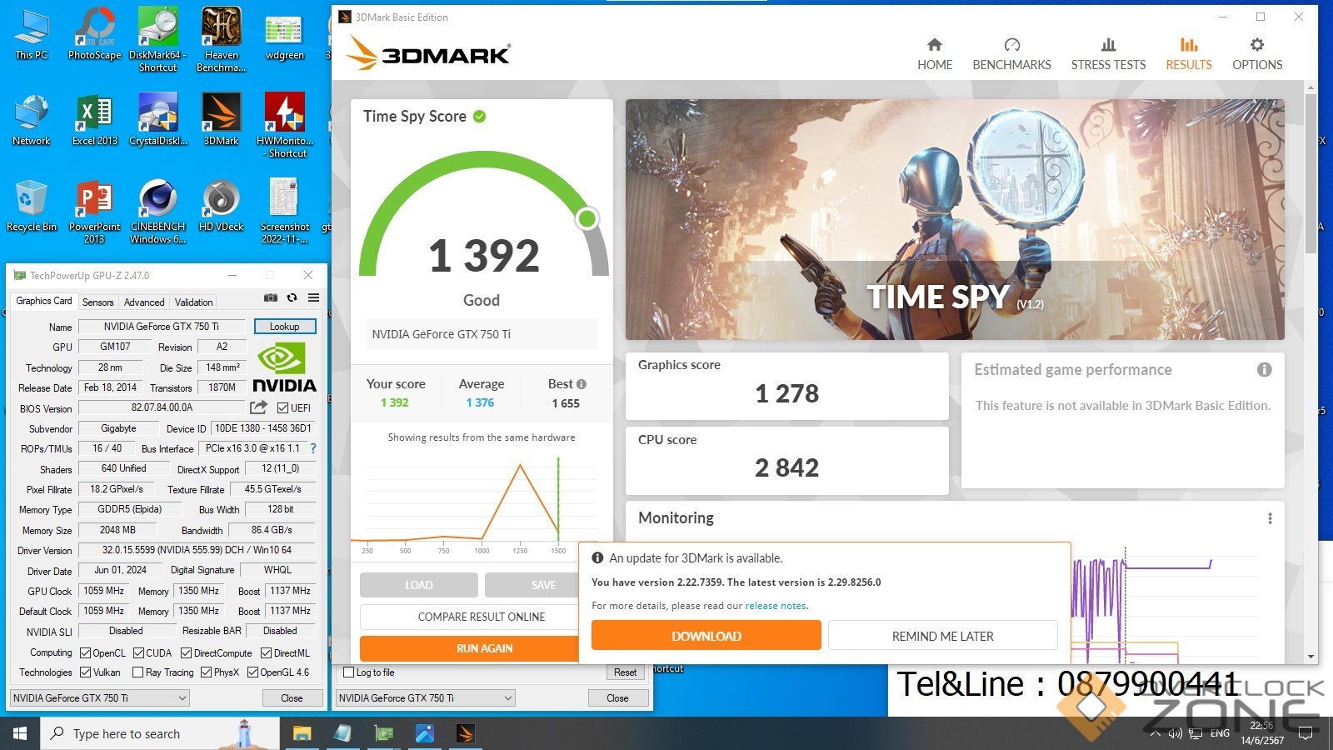The image size is (1333, 750).
Task: Select the Excel 2013 desktop icon
Action: pos(94,119)
